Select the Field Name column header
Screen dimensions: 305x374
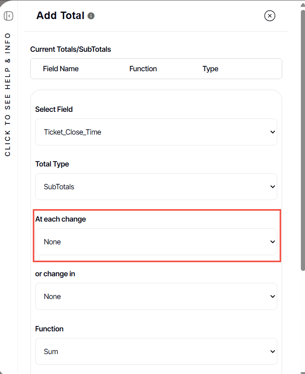click(61, 69)
